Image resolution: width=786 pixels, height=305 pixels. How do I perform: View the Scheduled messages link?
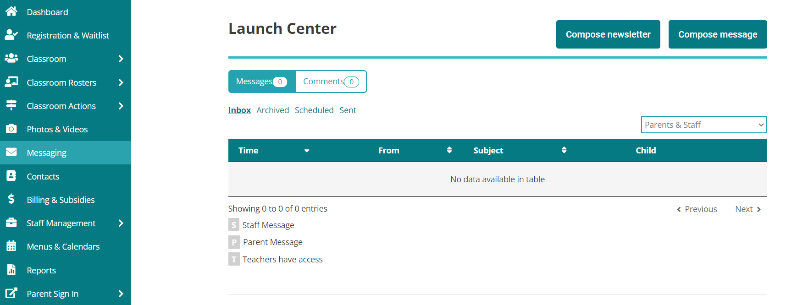click(x=314, y=110)
